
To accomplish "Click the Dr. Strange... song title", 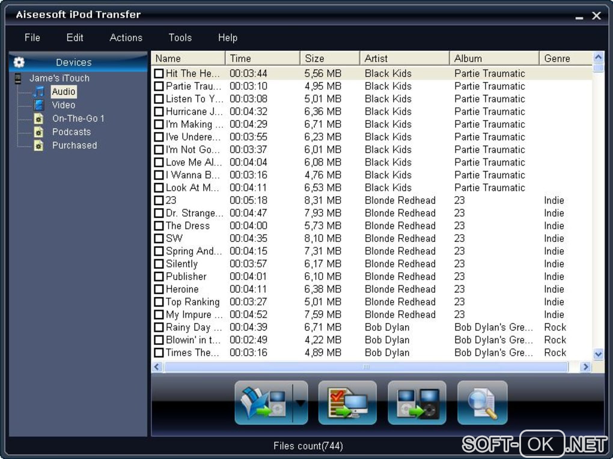I will coord(194,213).
